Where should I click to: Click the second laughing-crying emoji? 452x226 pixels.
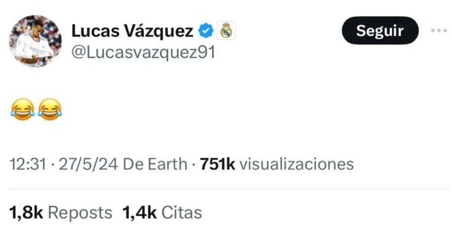tap(50, 109)
